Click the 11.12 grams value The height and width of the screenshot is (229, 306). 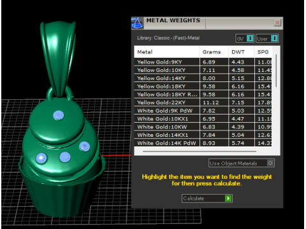coord(210,102)
